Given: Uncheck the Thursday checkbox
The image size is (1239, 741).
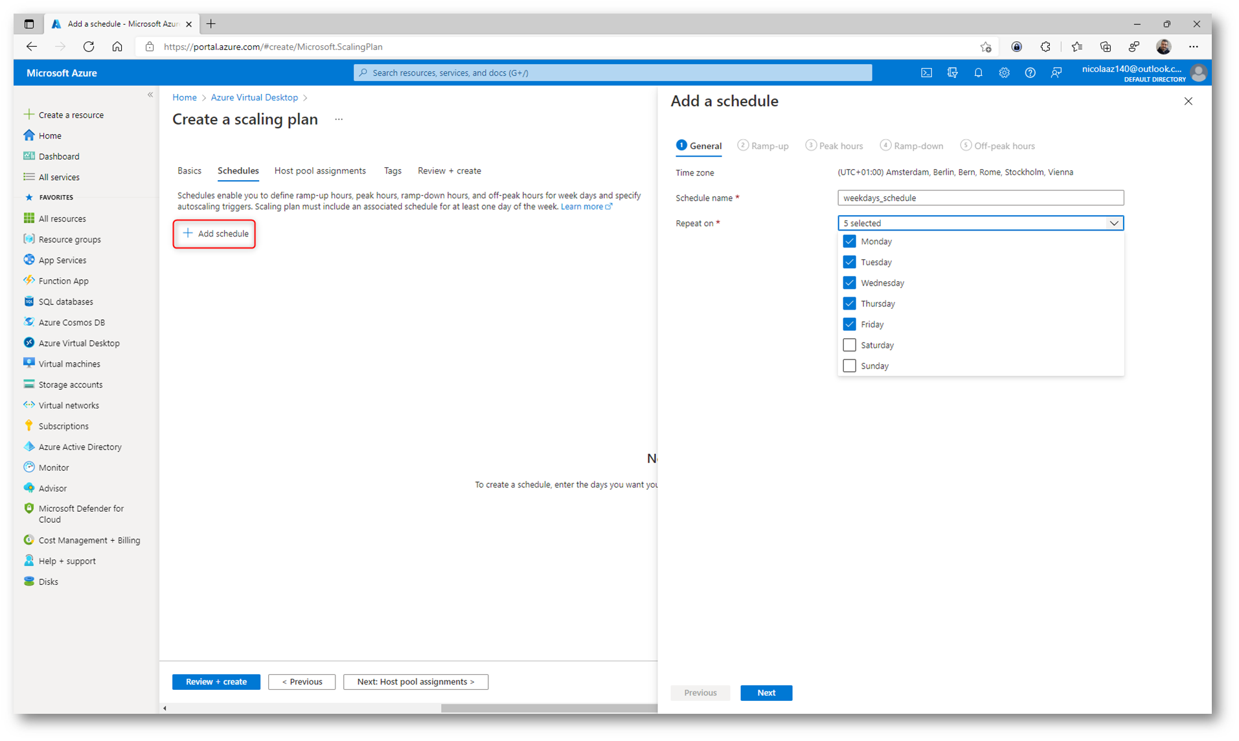Looking at the screenshot, I should [x=849, y=303].
